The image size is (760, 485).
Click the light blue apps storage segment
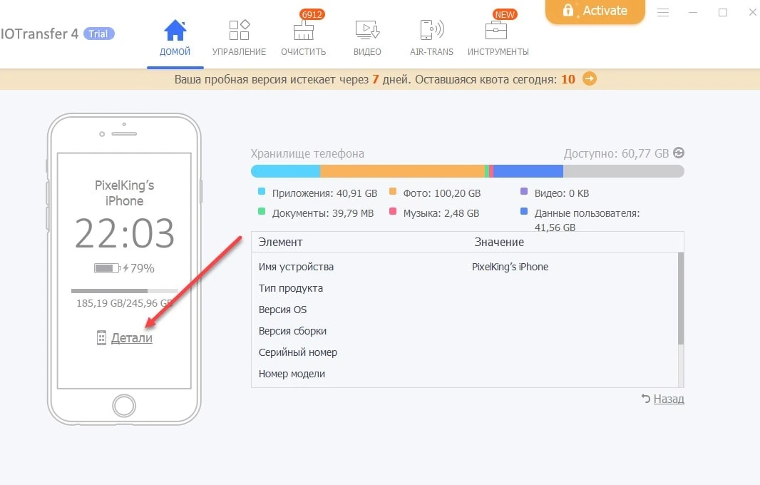[x=285, y=170]
